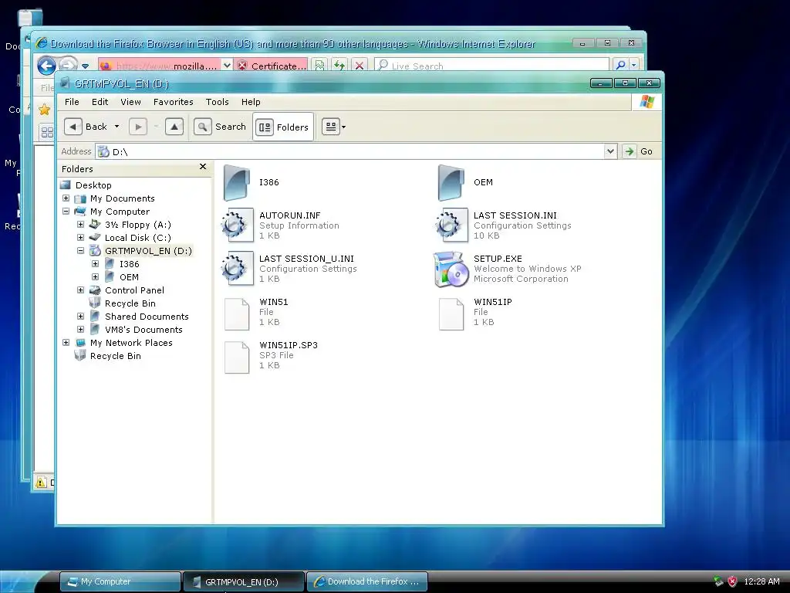Screen dimensions: 790x593
Task: Open the View menu
Action: tap(130, 102)
